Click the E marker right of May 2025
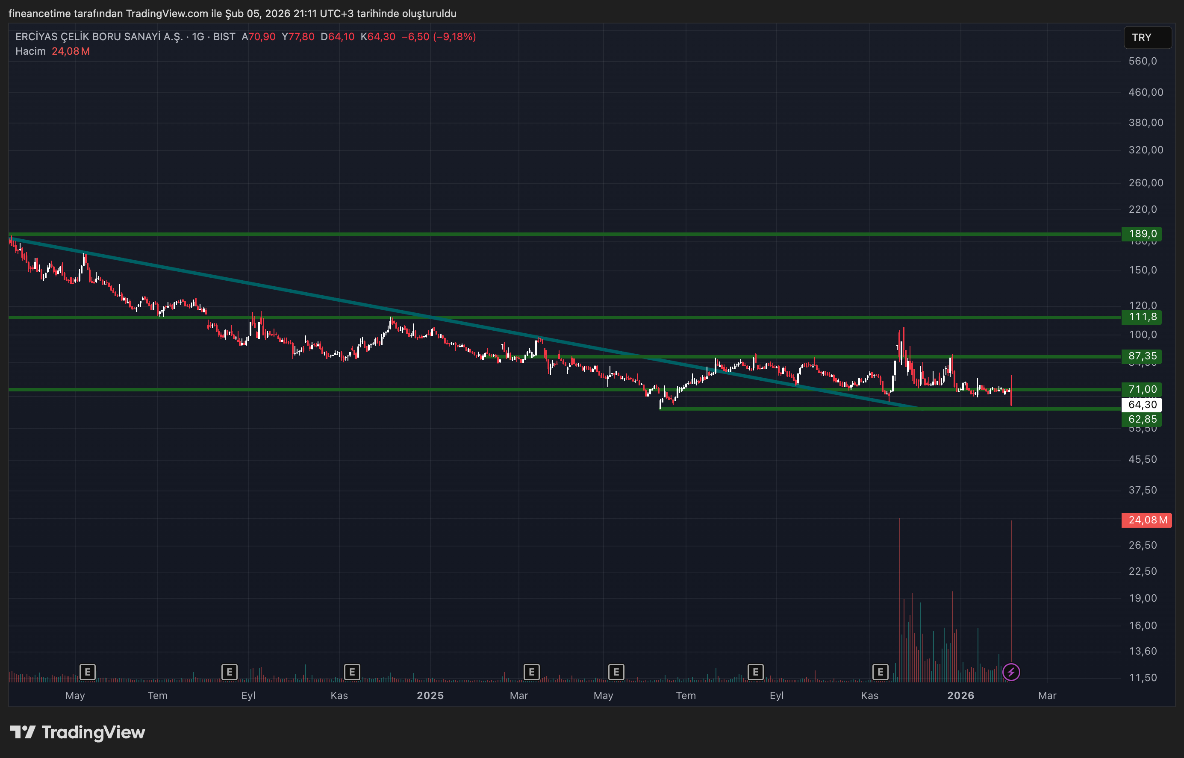Screen dimensions: 1184x758 [616, 672]
